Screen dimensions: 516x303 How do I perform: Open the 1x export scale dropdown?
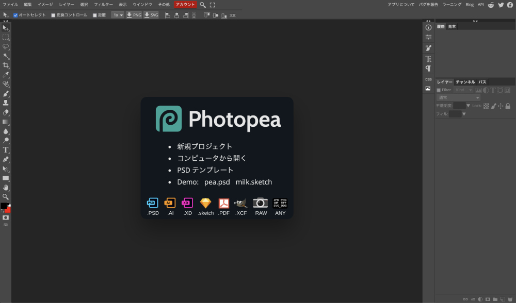coord(118,15)
